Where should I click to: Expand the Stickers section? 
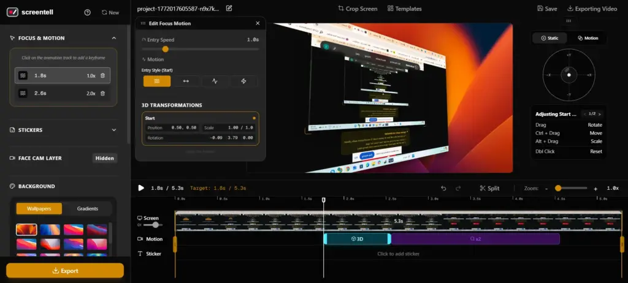[113, 130]
